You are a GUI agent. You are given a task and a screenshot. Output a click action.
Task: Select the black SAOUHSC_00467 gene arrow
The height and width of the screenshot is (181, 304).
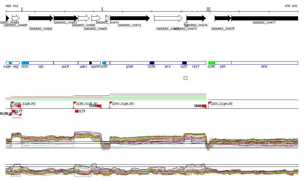66,18
